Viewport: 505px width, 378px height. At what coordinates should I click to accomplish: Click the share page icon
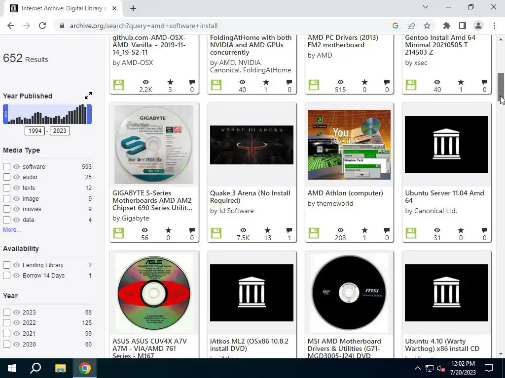coord(411,26)
